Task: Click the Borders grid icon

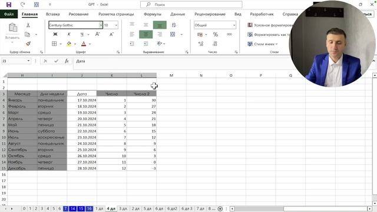Action: [54, 44]
